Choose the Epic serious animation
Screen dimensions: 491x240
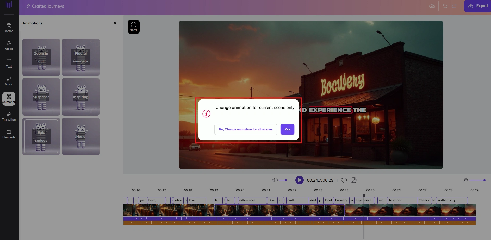click(x=41, y=136)
